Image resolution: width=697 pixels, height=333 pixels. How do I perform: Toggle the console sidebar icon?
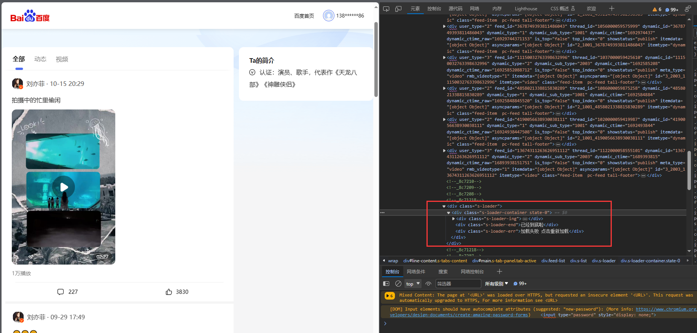[386, 284]
